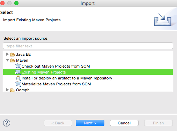Screen dimensions: 177x131
Task: Close the Import dialog with red button
Action: tap(2, 3)
